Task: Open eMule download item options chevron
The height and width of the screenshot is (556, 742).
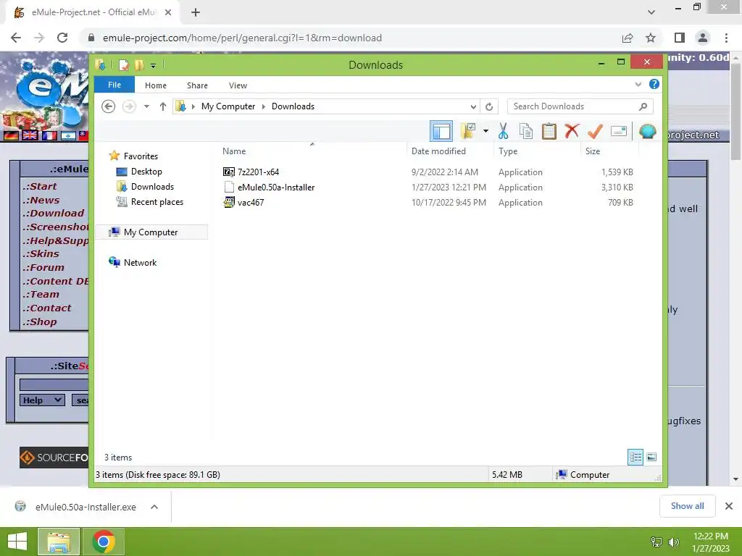Action: coord(154,507)
